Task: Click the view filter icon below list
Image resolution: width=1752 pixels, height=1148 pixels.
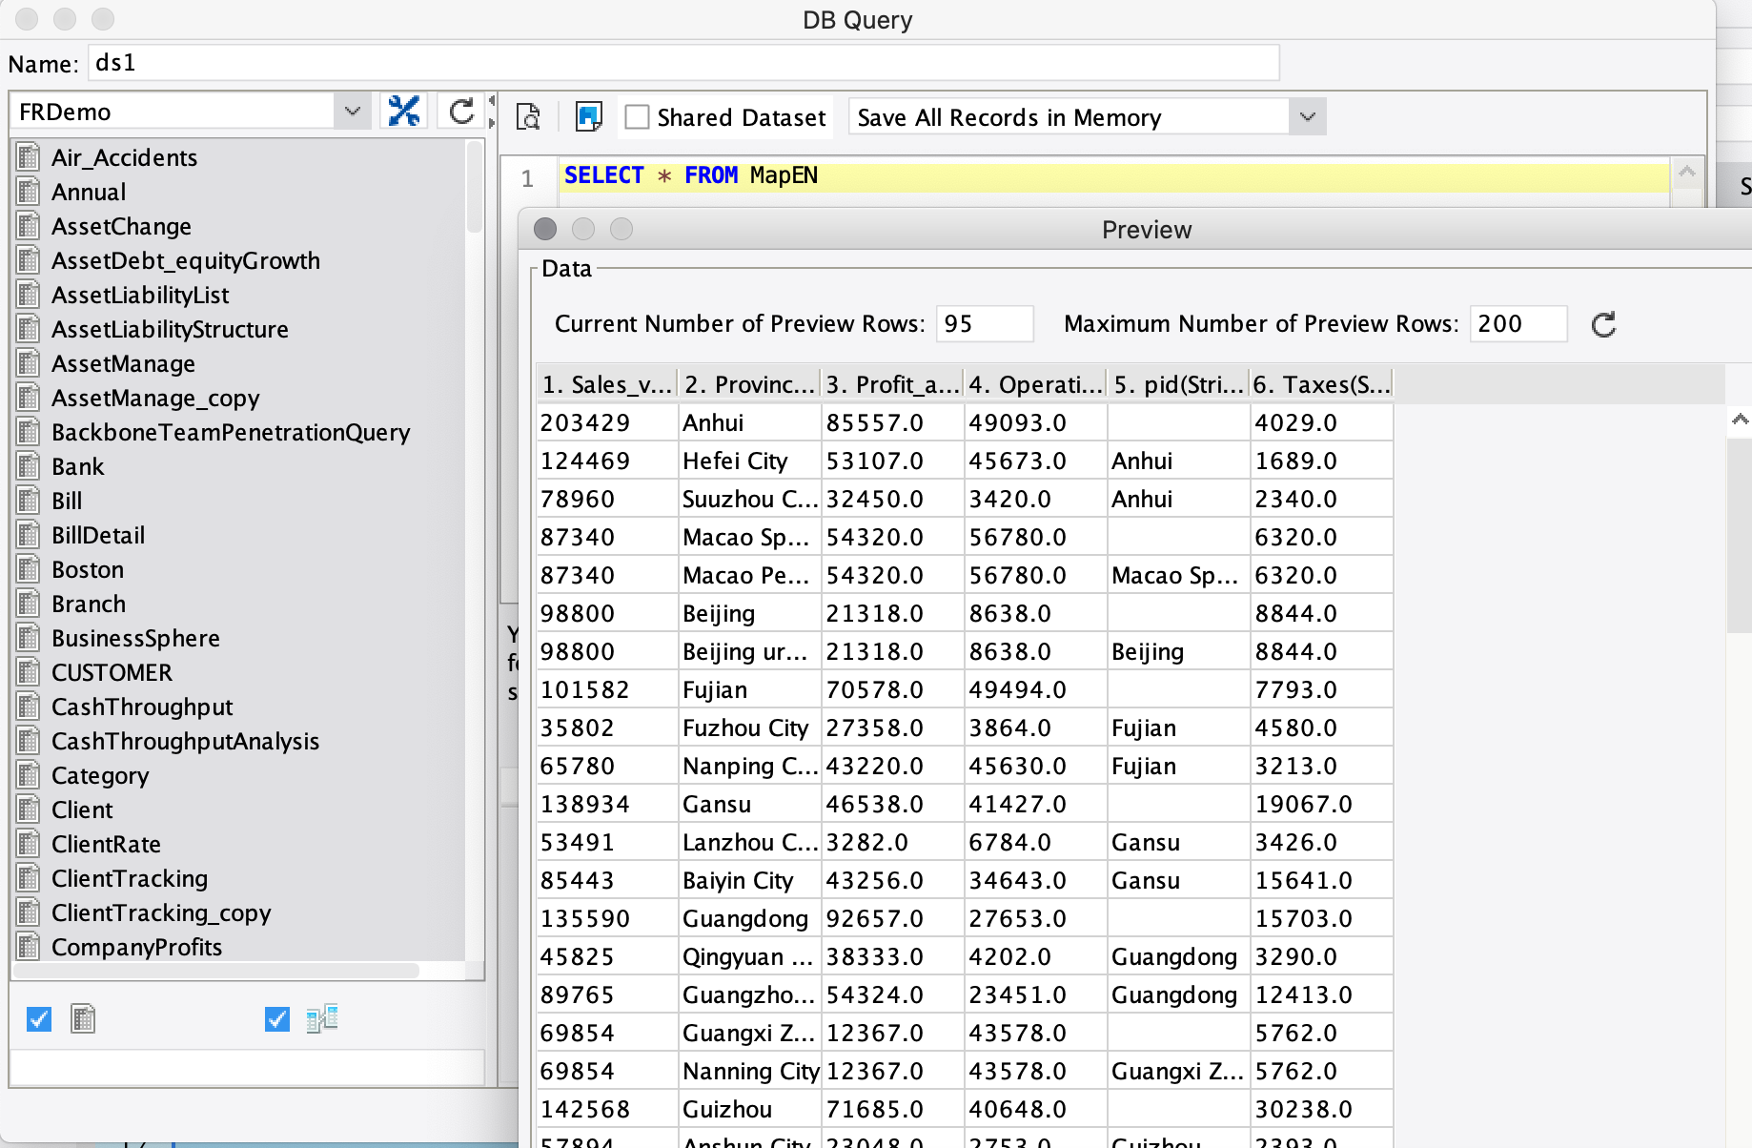Action: point(322,1019)
